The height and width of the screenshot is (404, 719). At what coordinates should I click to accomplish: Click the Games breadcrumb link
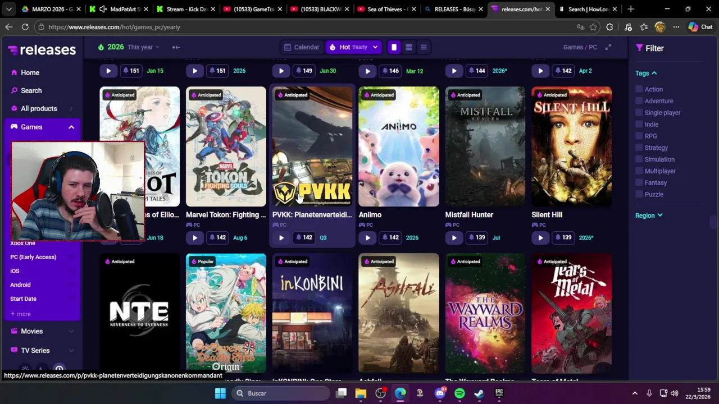[x=573, y=47]
